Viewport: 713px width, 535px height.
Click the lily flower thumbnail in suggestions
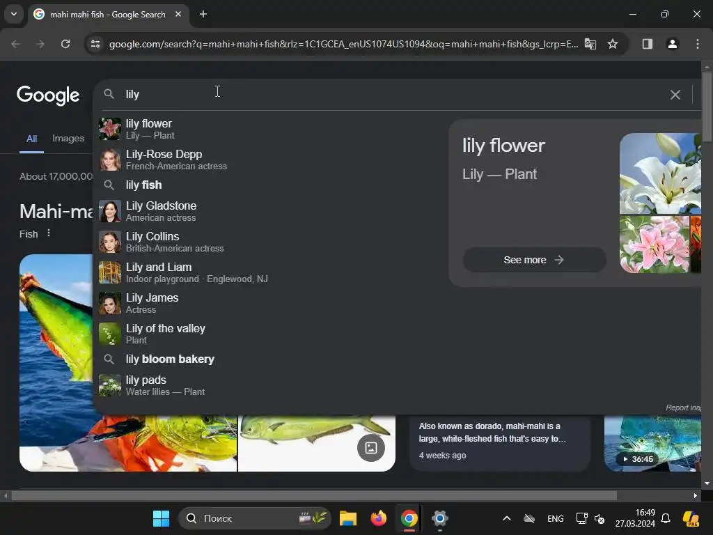click(110, 129)
